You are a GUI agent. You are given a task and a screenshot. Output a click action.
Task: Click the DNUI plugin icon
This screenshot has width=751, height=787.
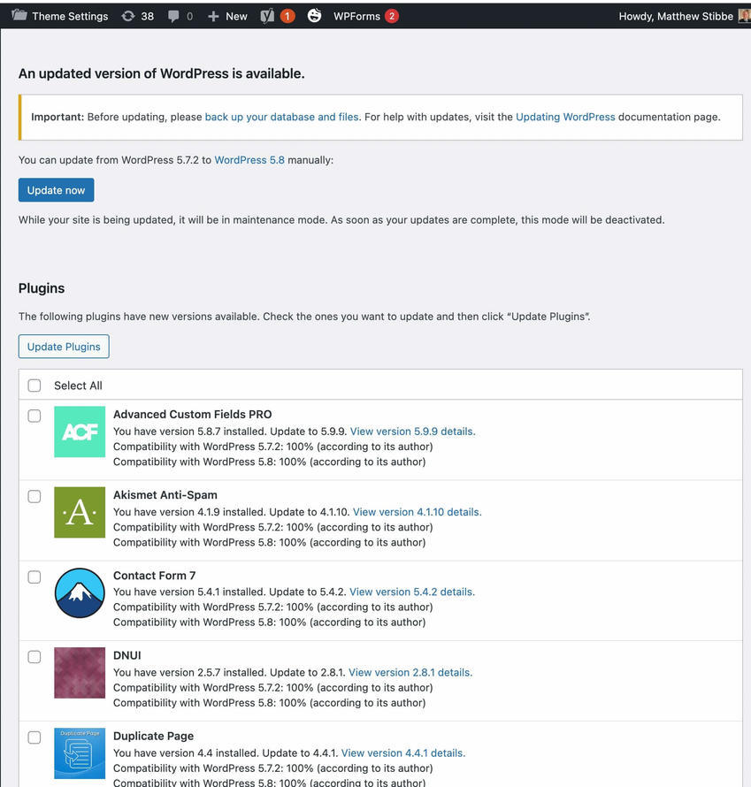click(x=79, y=673)
